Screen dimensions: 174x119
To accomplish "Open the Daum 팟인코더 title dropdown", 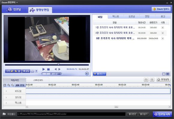I will coord(17,2).
